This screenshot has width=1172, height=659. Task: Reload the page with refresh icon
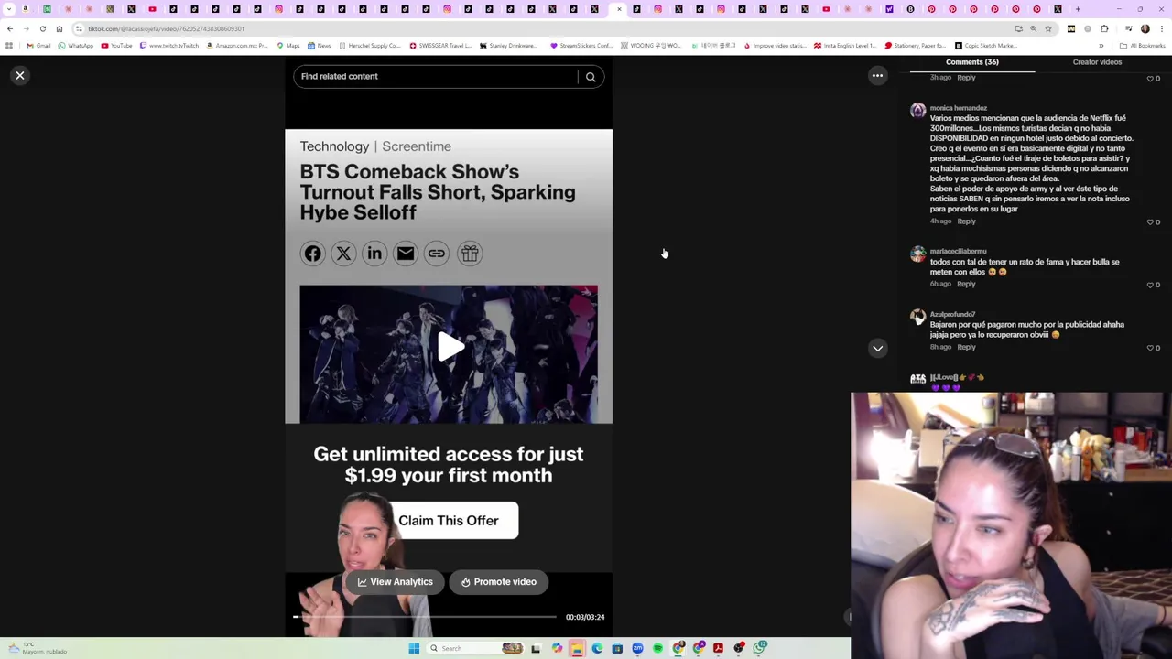tap(43, 29)
